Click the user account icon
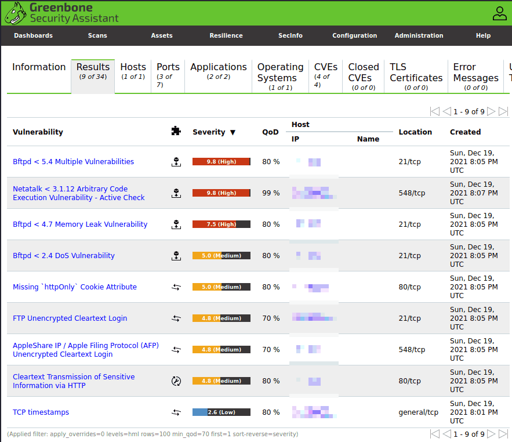512x442 pixels. pos(499,13)
